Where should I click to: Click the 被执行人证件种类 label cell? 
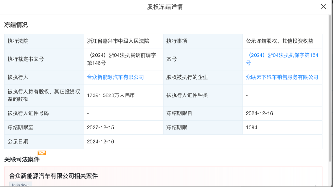(203, 95)
